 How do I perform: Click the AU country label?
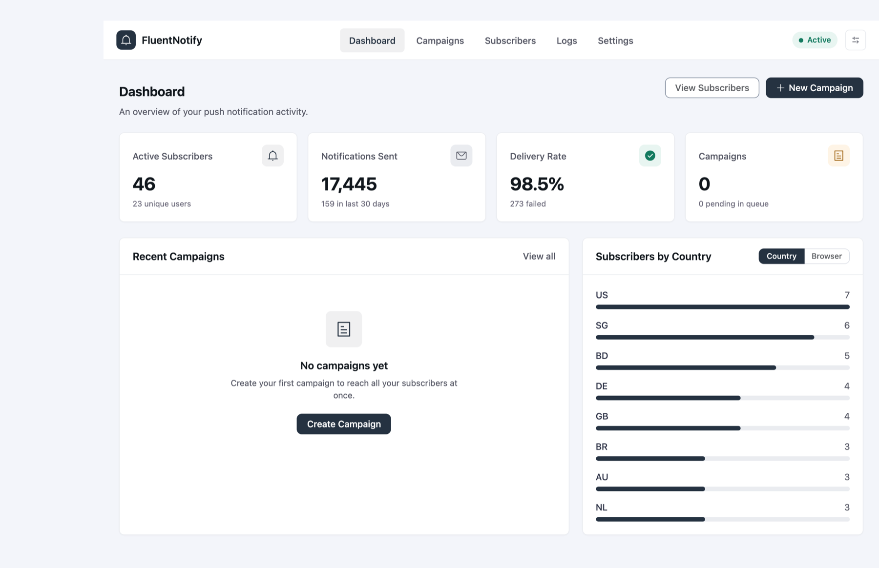(602, 477)
